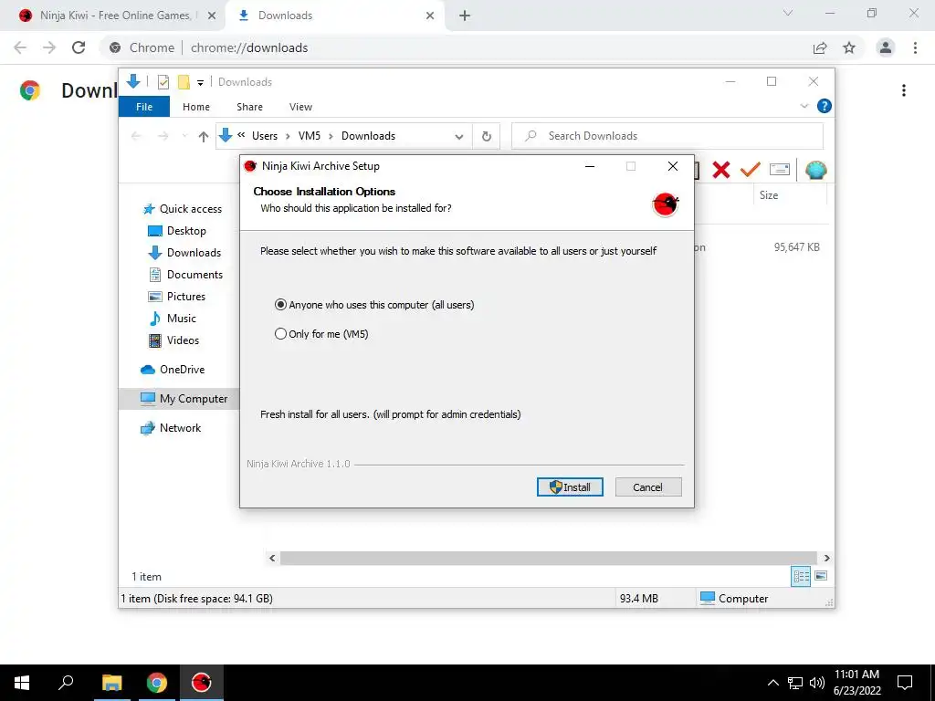Click VM5 in the address breadcrumb

tap(310, 136)
